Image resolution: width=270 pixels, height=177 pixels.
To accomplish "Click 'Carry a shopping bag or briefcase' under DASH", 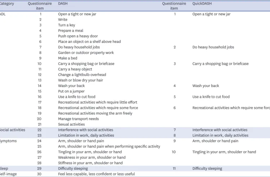I will click(x=86, y=64).
